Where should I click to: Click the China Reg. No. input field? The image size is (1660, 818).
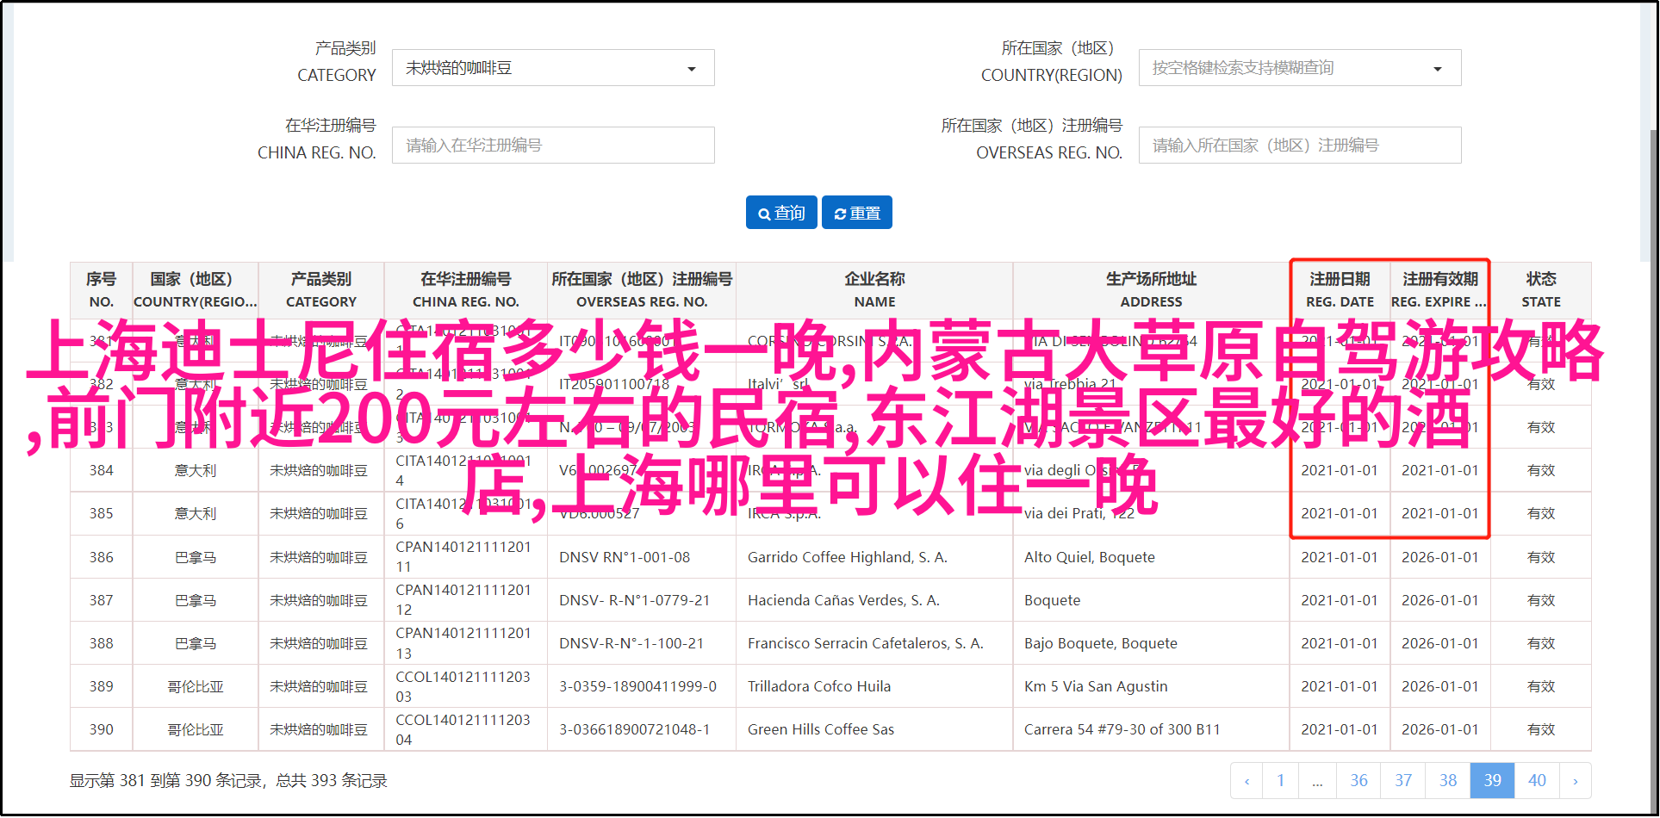click(553, 146)
